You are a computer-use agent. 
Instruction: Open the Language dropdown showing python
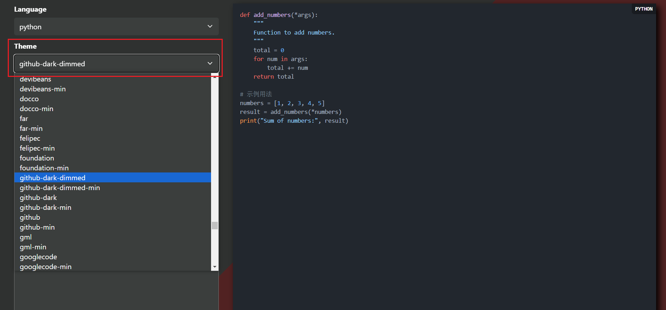(x=116, y=27)
